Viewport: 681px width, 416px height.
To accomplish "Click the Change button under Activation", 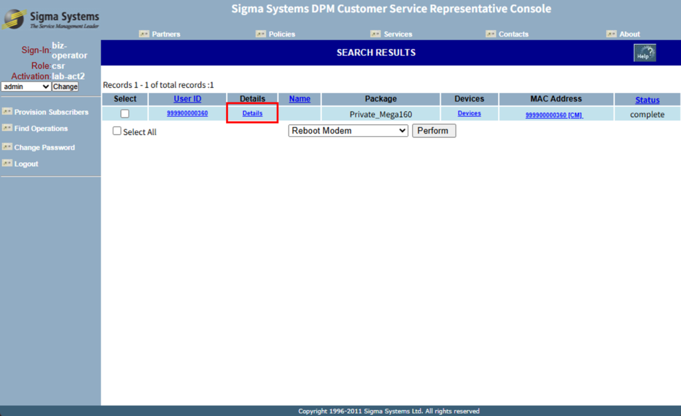I will point(65,86).
